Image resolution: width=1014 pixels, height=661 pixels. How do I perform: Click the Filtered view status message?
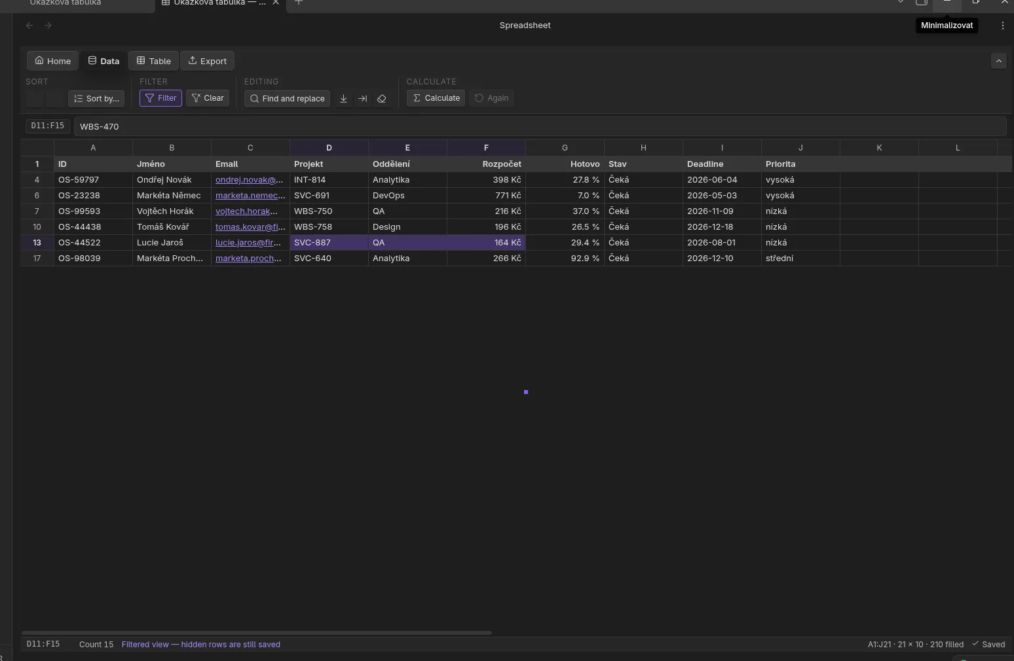point(201,645)
